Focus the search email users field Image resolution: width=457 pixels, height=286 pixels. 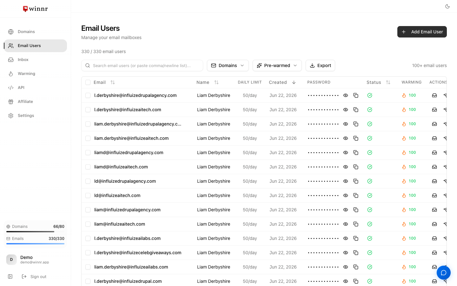pos(142,65)
